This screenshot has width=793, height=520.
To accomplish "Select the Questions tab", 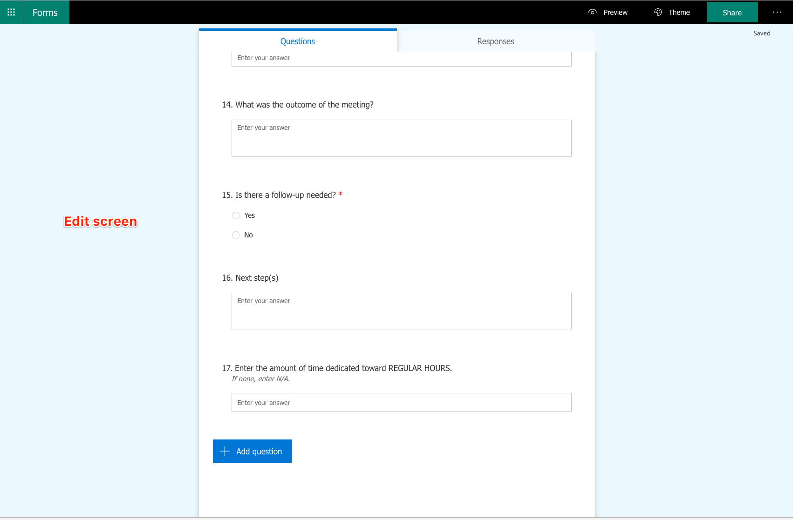I will 297,41.
